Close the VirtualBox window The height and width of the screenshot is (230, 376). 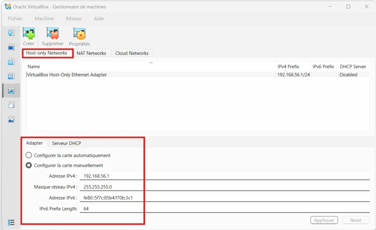pos(366,7)
